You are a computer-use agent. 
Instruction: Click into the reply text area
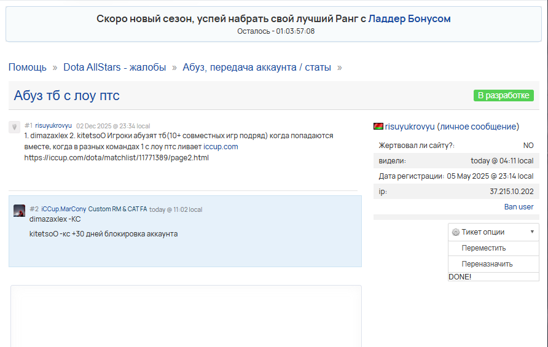tap(186, 316)
